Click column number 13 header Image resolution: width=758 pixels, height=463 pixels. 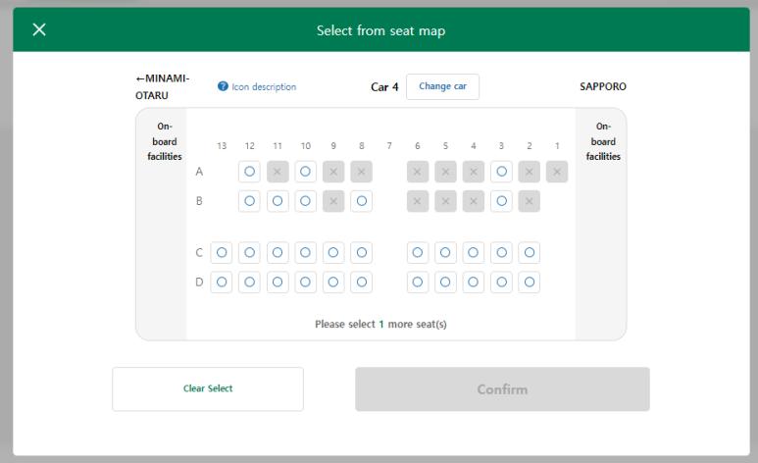[222, 145]
